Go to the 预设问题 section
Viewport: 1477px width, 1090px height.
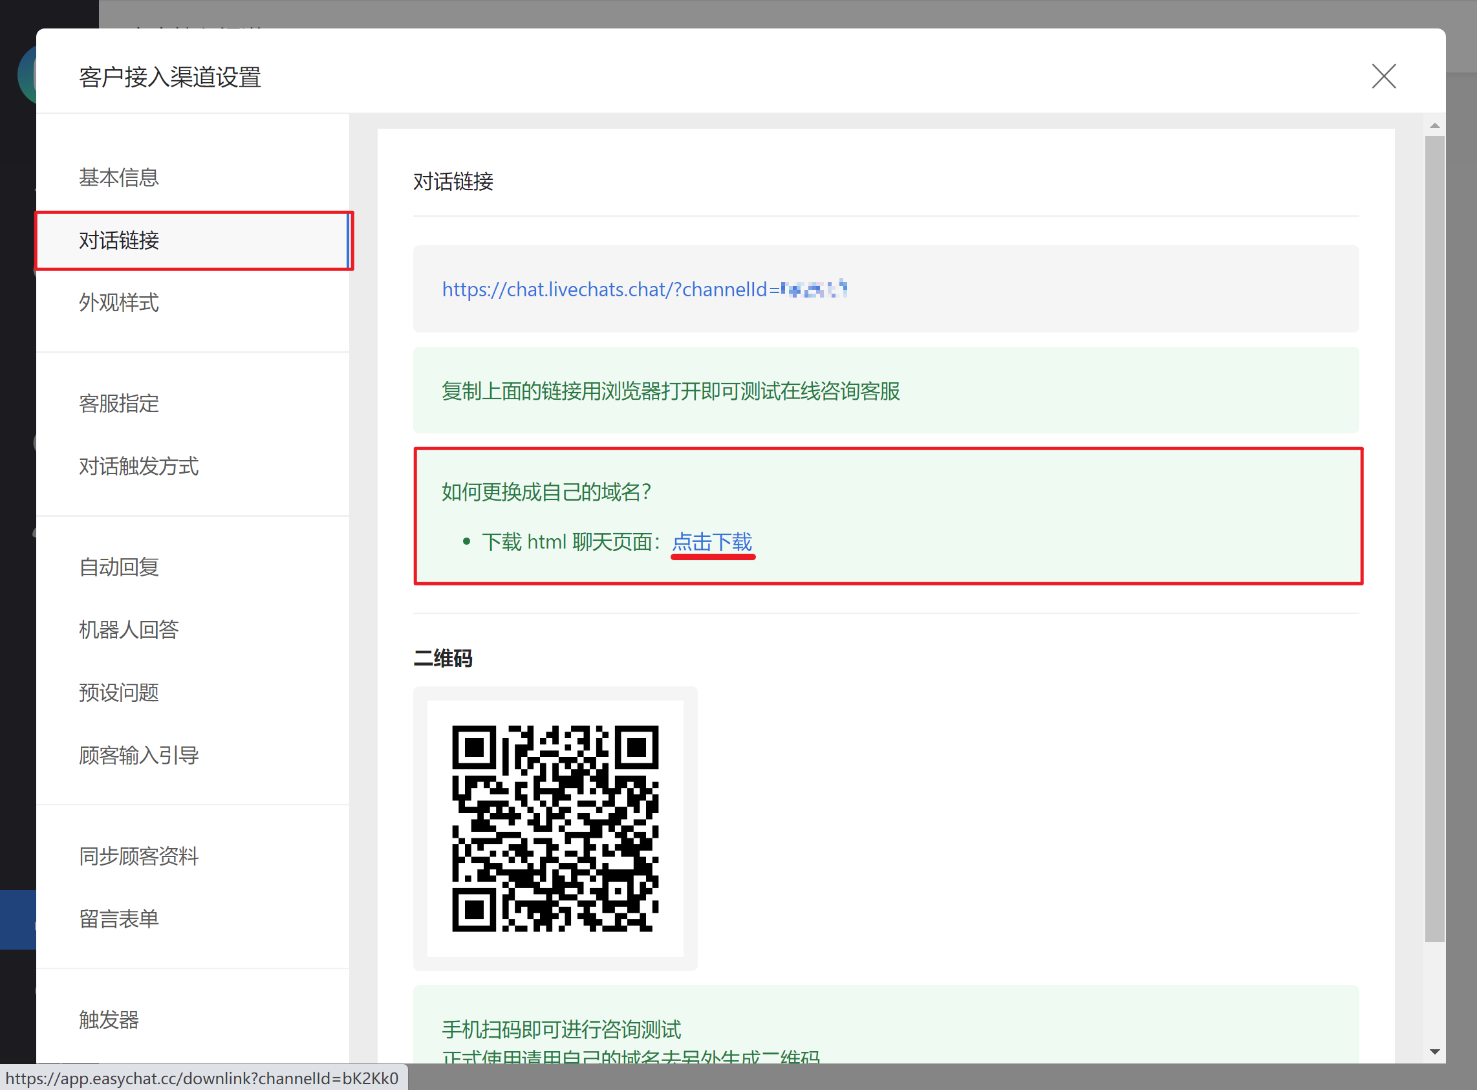119,692
